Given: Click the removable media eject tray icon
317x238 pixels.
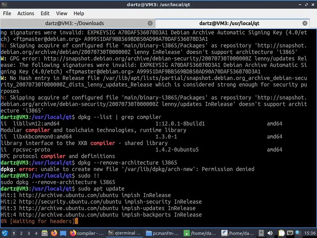Looking at the screenshot, I should click(261, 233).
